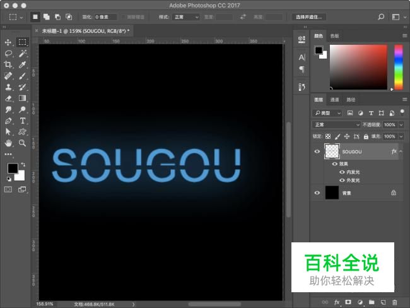
Task: Swap foreground and background colors in toolbar
Action: pyautogui.click(x=23, y=164)
